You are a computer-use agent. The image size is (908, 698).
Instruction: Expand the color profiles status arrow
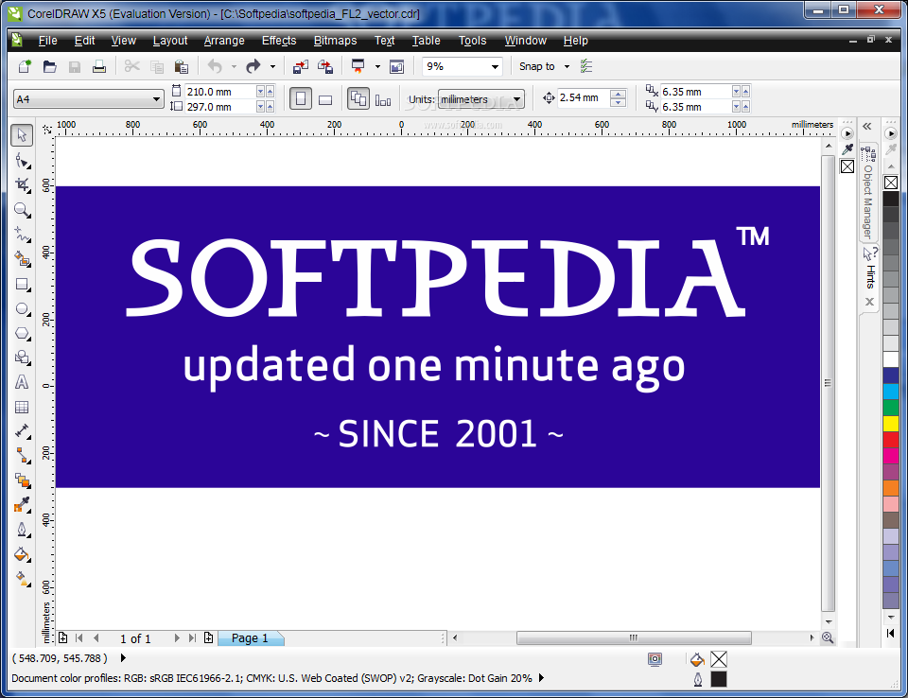pos(541,677)
